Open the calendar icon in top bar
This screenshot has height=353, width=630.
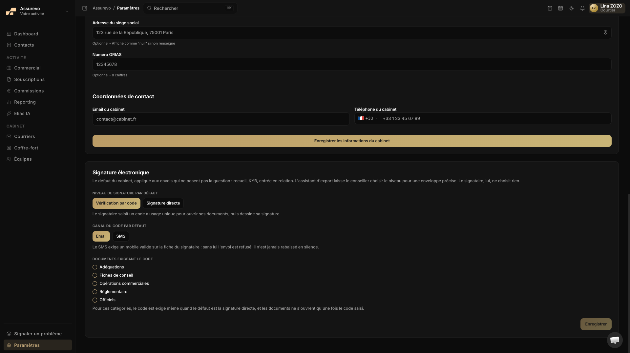point(560,8)
